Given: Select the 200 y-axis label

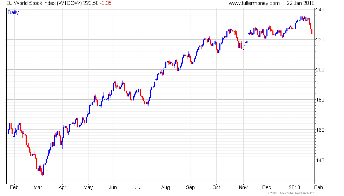Looking at the screenshot, I should (320, 70).
